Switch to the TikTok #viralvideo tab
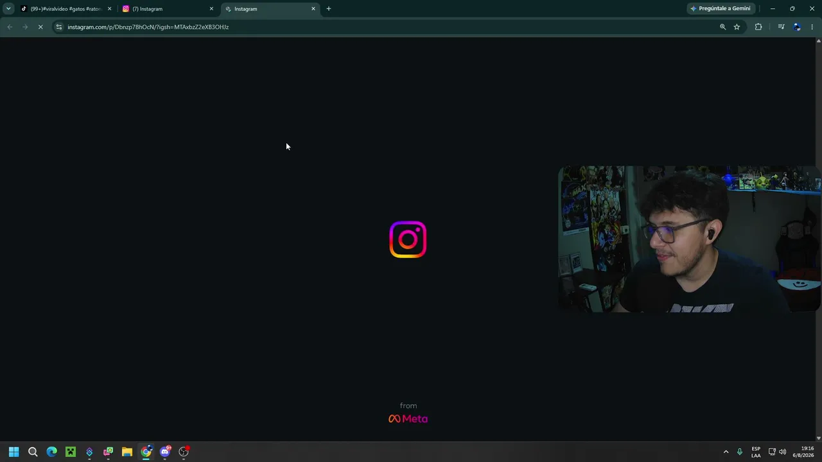This screenshot has height=462, width=822. click(65, 9)
